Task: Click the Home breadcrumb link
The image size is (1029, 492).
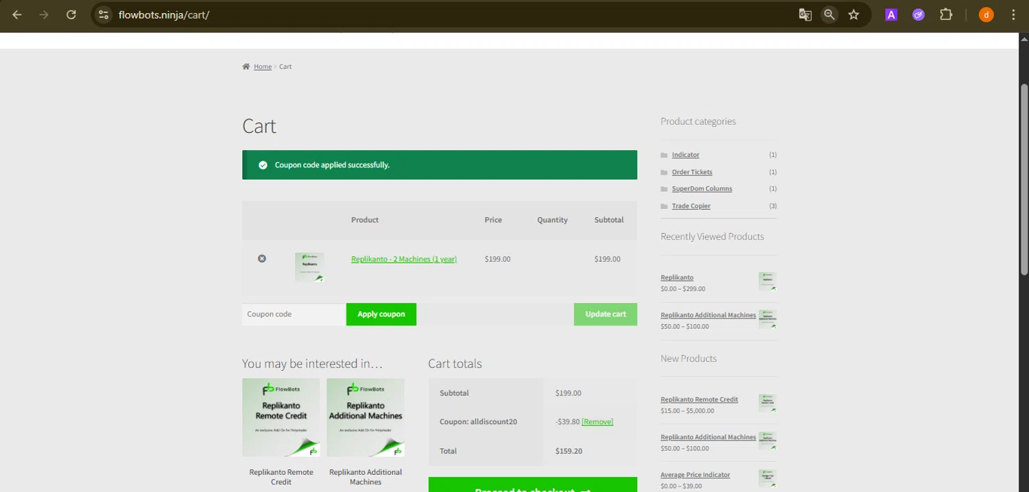Action: tap(263, 66)
